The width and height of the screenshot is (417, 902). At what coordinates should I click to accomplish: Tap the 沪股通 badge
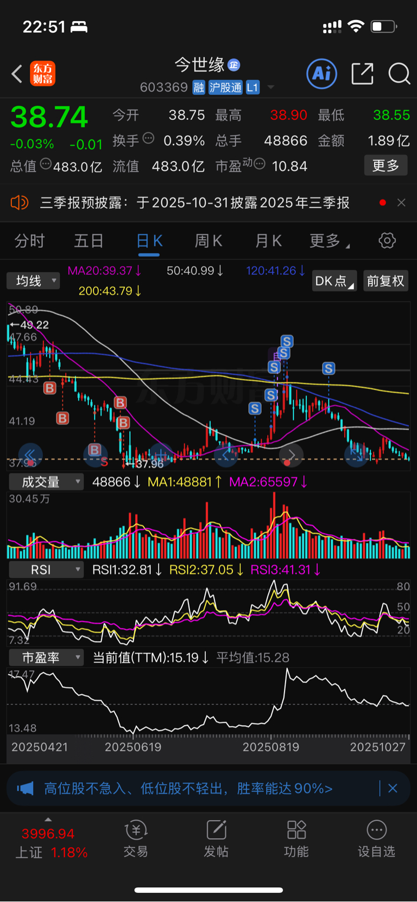point(225,87)
